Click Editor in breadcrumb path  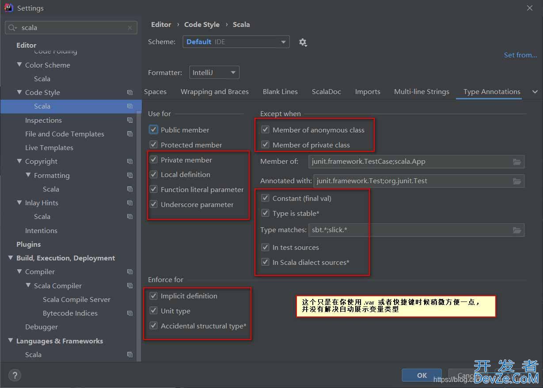pyautogui.click(x=161, y=25)
